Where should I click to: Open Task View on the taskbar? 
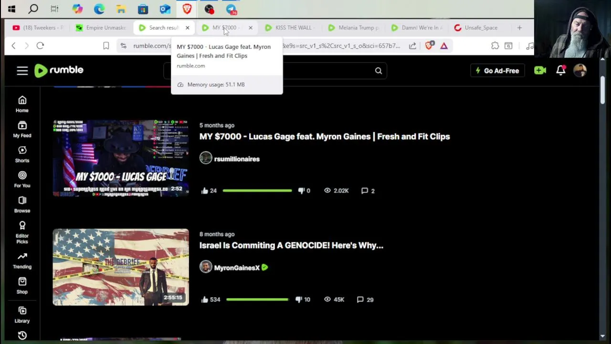(x=54, y=9)
